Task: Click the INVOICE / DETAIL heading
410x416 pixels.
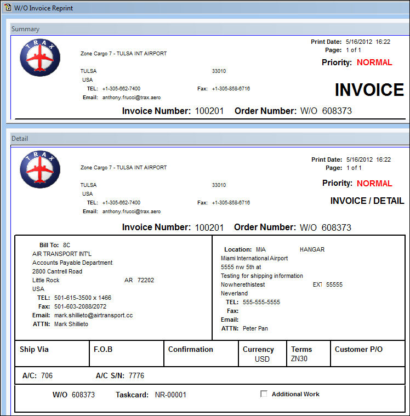Action: [367, 201]
